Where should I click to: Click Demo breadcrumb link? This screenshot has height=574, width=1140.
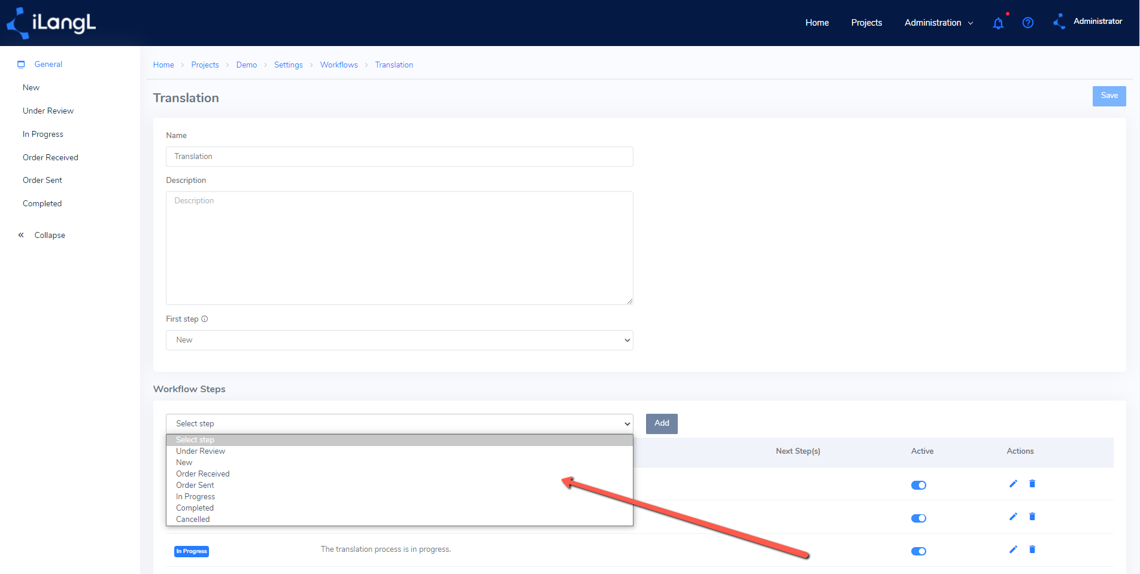(x=247, y=65)
